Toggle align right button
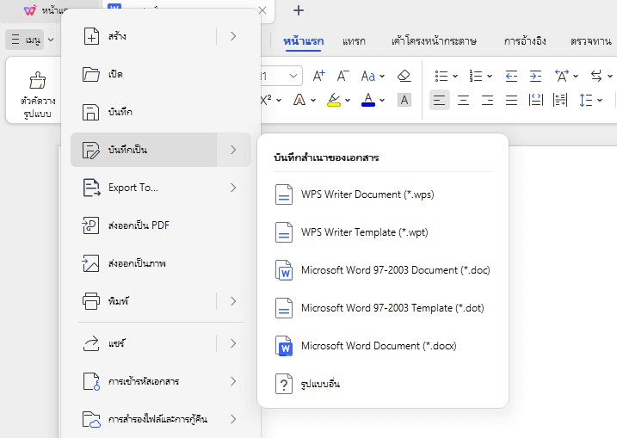617x438 pixels. (488, 100)
